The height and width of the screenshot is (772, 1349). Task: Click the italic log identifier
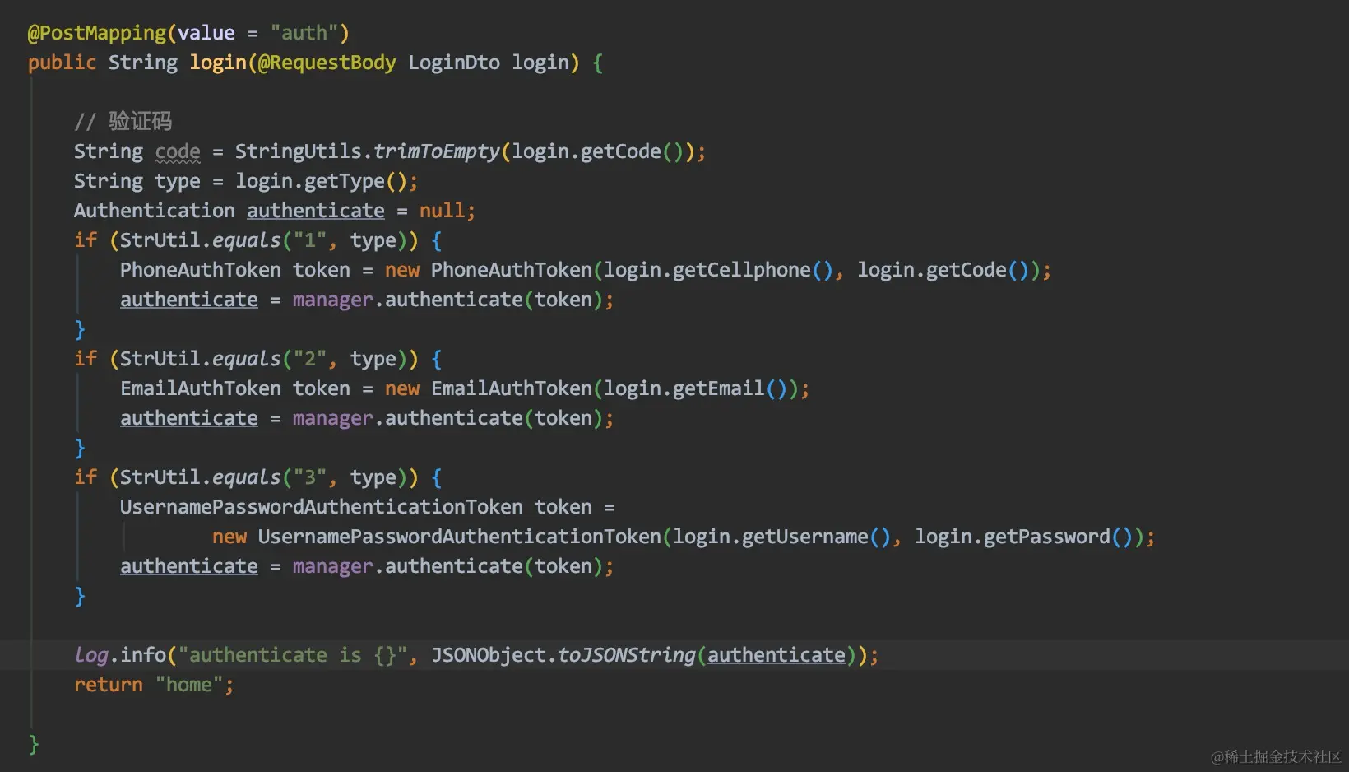coord(91,655)
